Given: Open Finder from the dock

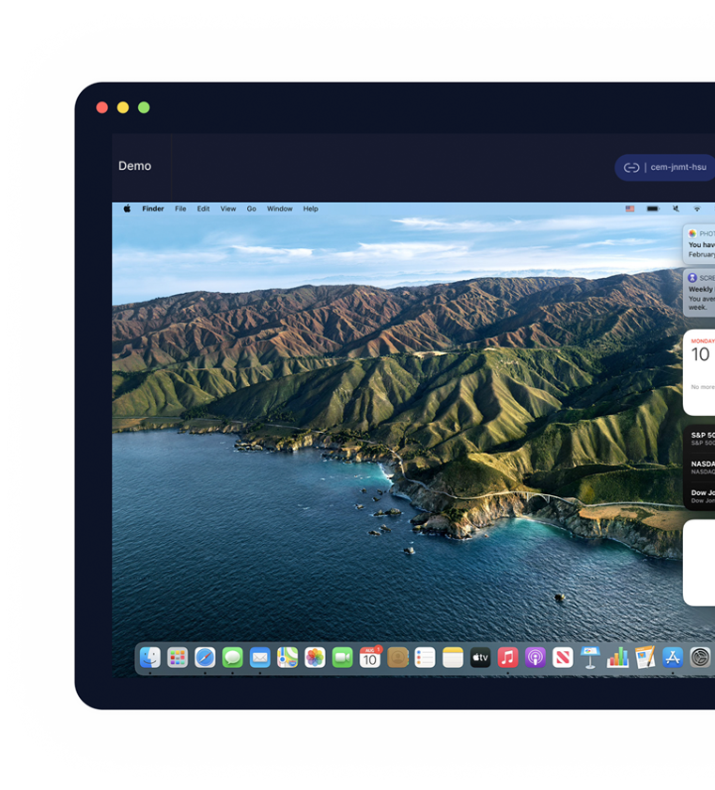Looking at the screenshot, I should pyautogui.click(x=150, y=658).
